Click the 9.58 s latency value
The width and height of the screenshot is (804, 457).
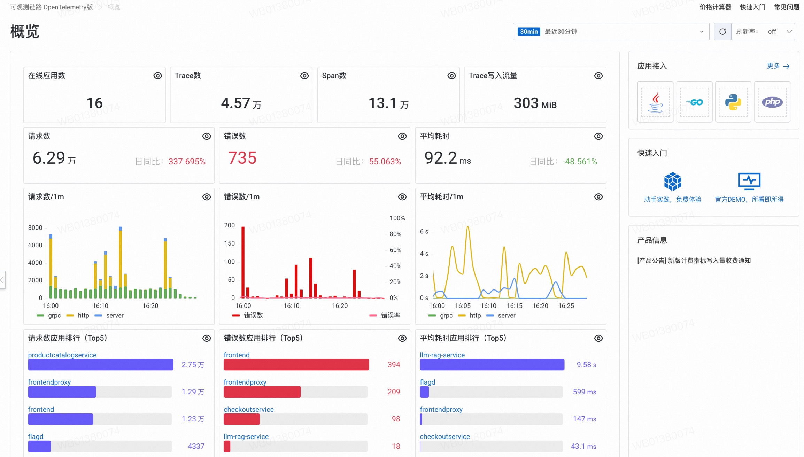click(x=586, y=364)
